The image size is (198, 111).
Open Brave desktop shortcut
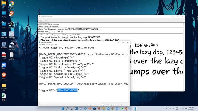(12, 14)
